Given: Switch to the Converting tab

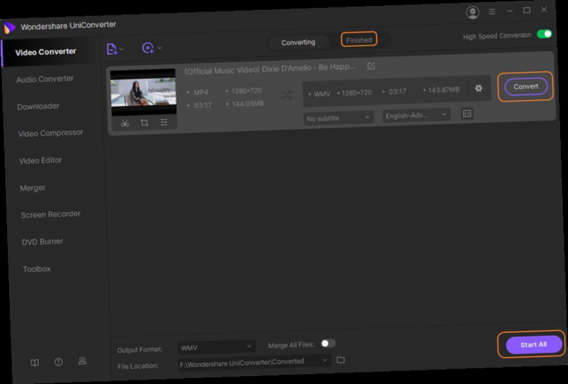Looking at the screenshot, I should click(x=298, y=43).
